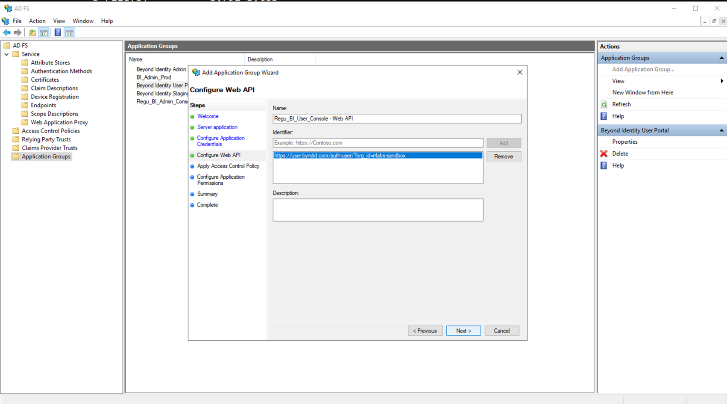
Task: Close the Add Application Group Wizard dialog
Action: pyautogui.click(x=519, y=72)
